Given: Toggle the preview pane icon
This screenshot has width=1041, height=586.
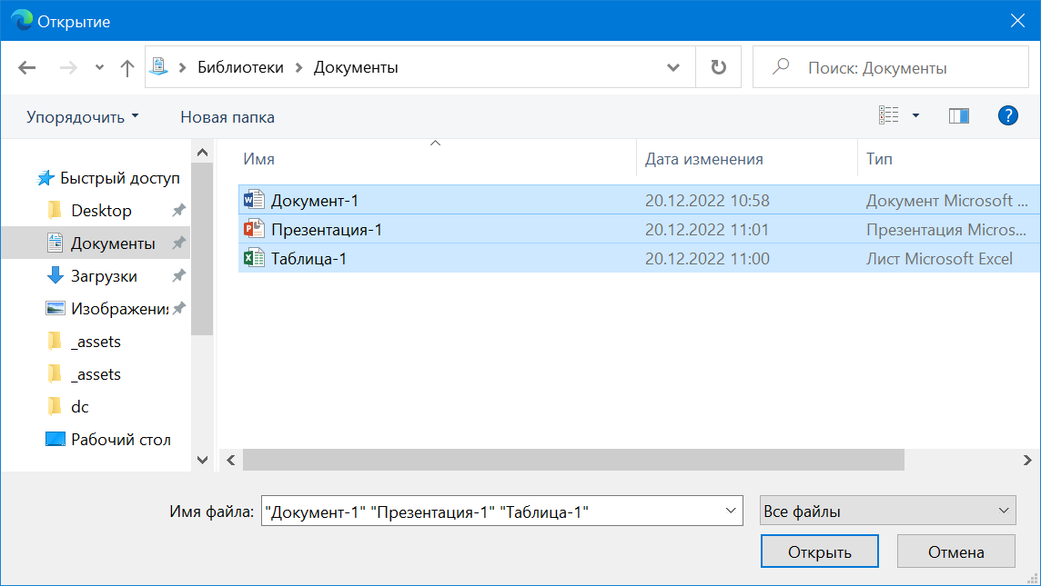Looking at the screenshot, I should coord(958,116).
